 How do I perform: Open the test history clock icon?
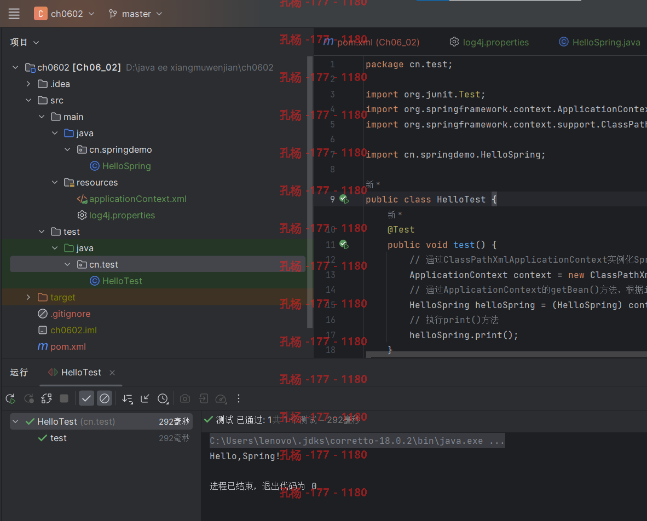(163, 398)
